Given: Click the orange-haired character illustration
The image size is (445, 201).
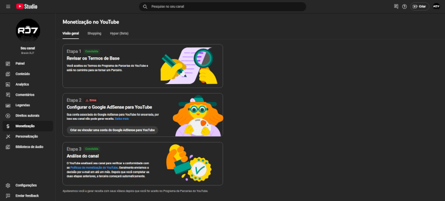Looking at the screenshot, I should (x=197, y=116).
